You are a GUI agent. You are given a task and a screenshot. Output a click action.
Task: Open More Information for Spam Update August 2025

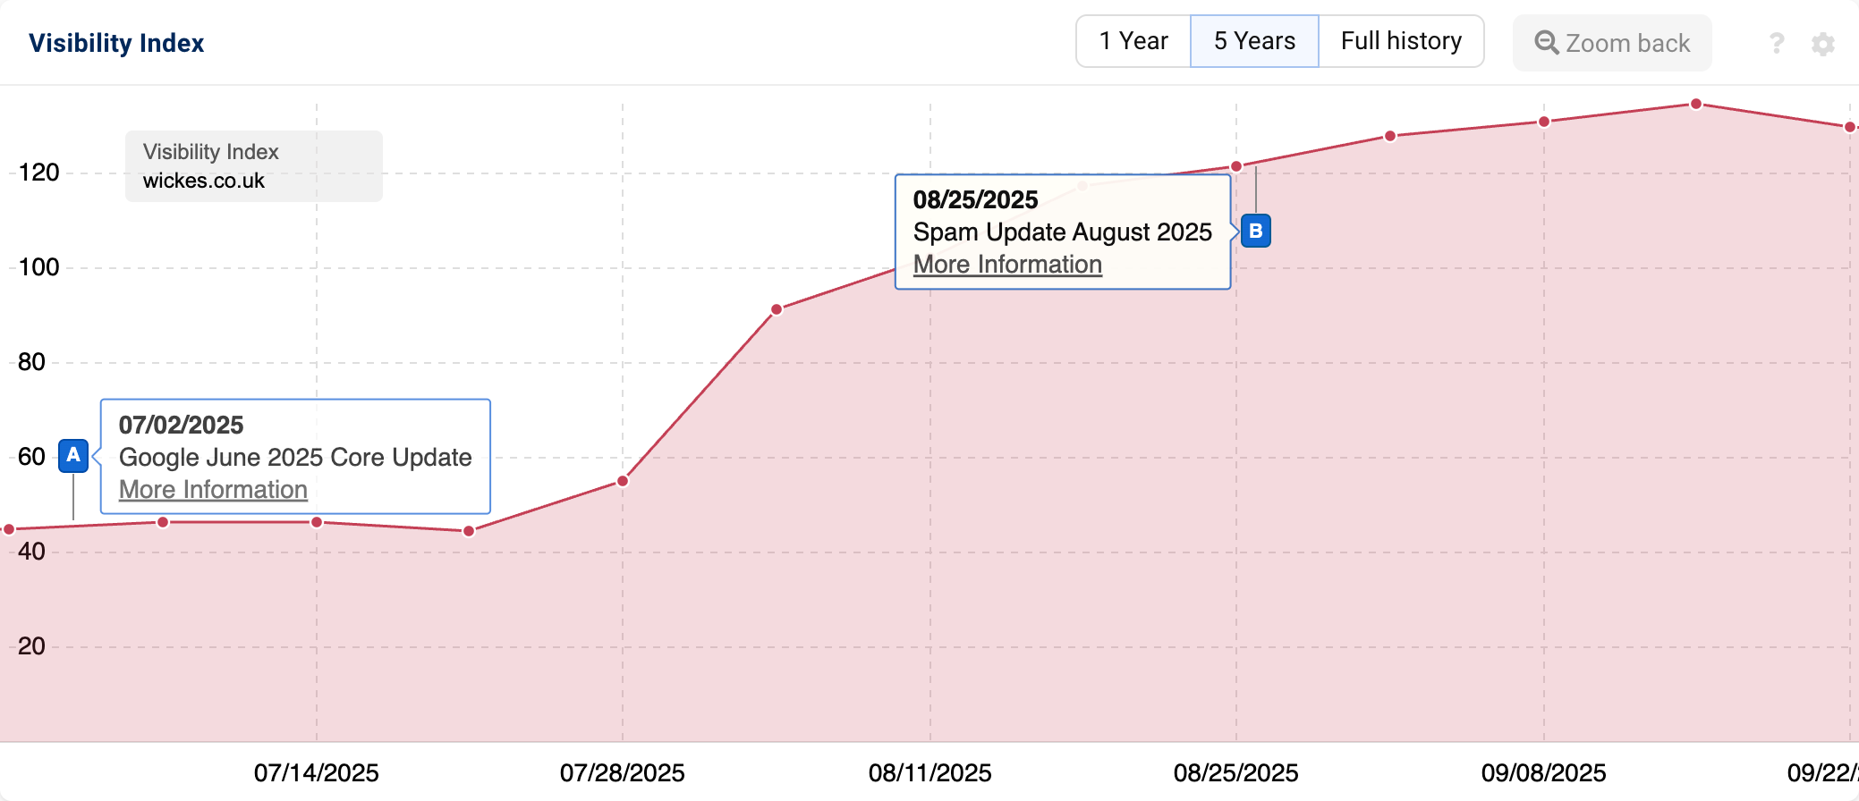[1006, 264]
